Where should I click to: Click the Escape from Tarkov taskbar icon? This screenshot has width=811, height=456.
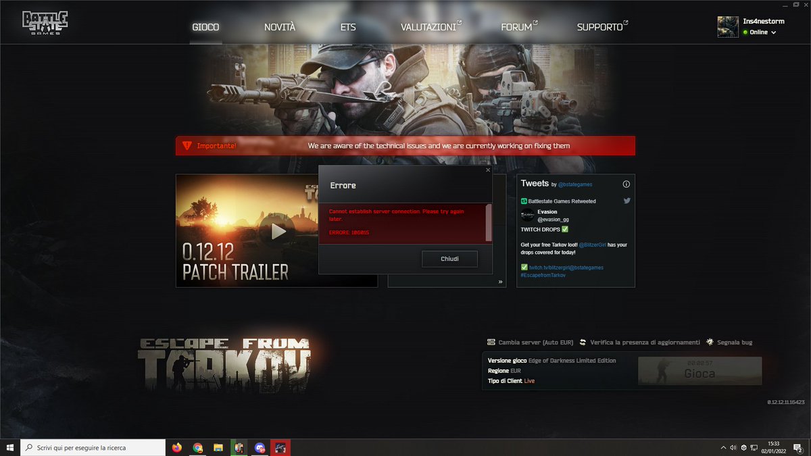click(280, 447)
